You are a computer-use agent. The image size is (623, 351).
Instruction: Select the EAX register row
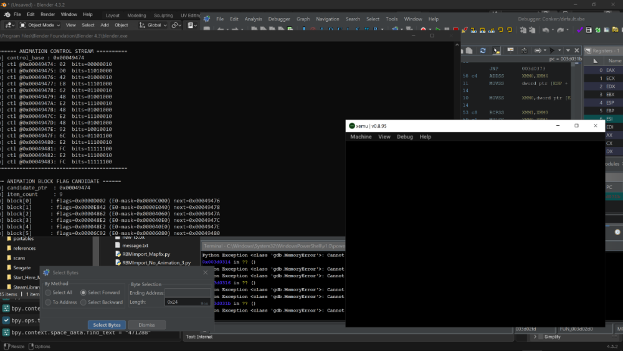point(604,70)
